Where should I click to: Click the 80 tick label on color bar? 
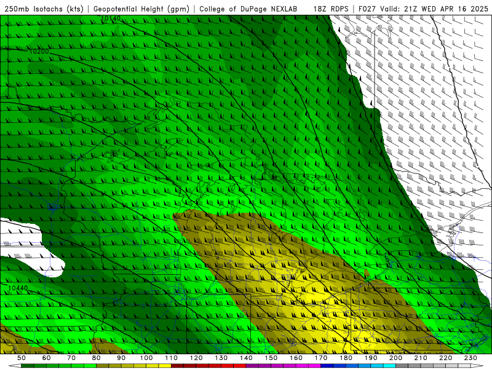pyautogui.click(x=96, y=358)
